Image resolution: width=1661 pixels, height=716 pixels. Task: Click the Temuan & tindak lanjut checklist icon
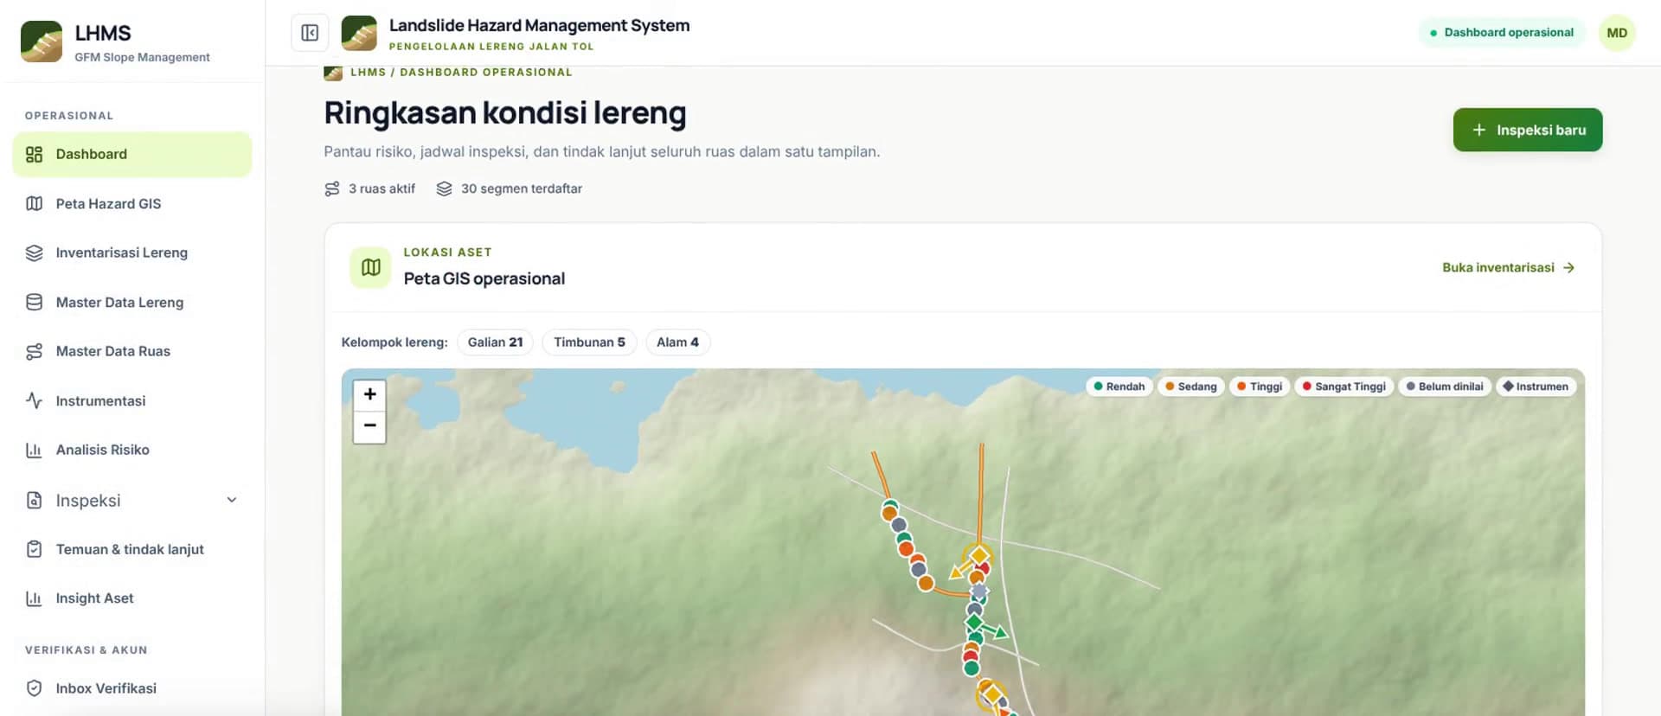click(34, 549)
